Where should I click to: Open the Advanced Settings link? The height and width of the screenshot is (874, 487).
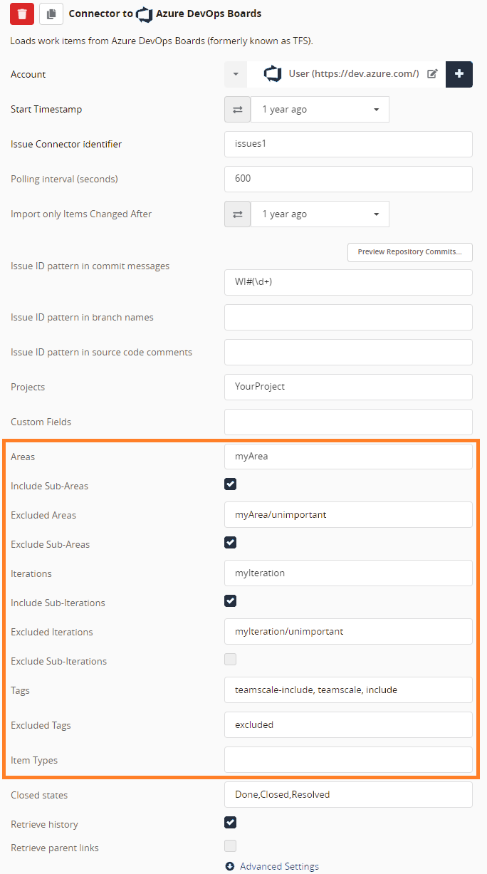(x=279, y=867)
